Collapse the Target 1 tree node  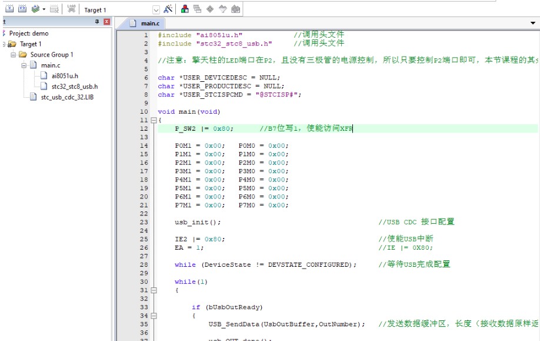tap(4, 44)
